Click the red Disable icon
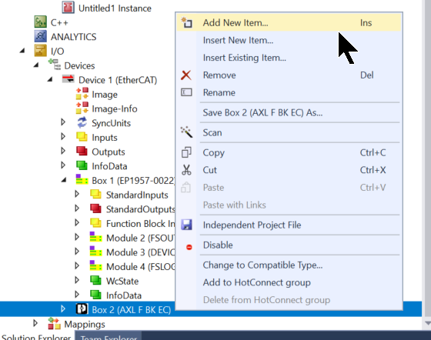Viewport: 431px width, 340px height. pos(189,247)
